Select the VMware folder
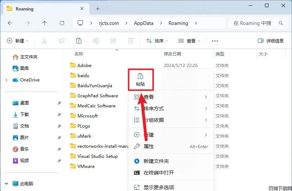Viewport: 292px width, 191px height. [x=82, y=166]
